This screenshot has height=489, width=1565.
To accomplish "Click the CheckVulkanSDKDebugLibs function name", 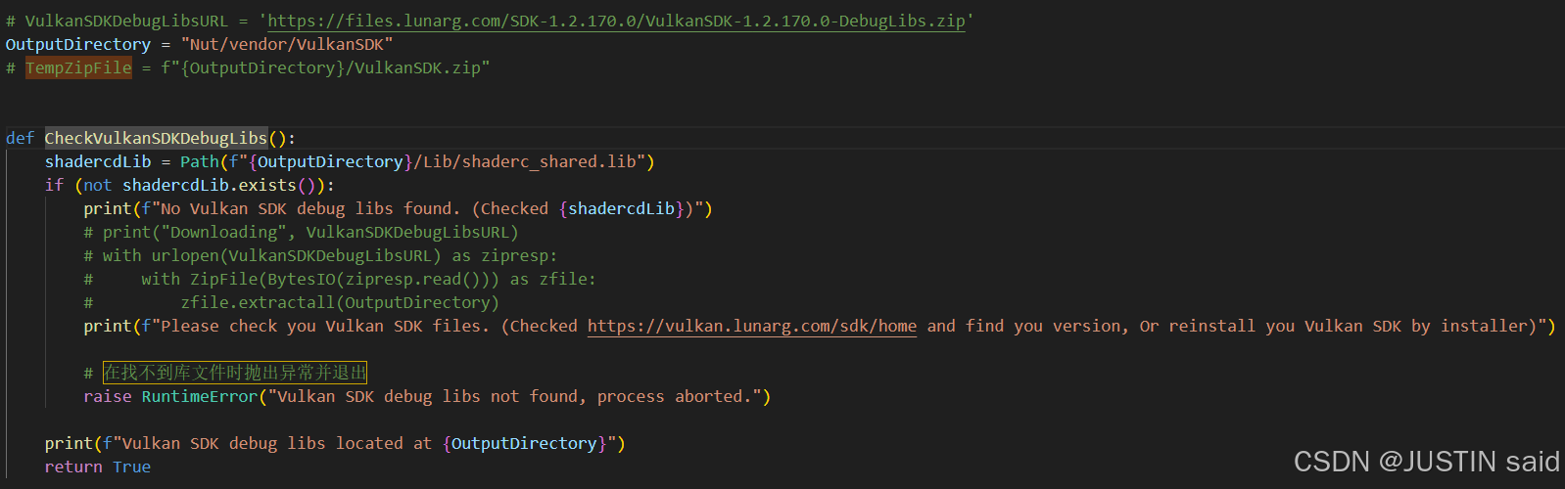I will (156, 138).
